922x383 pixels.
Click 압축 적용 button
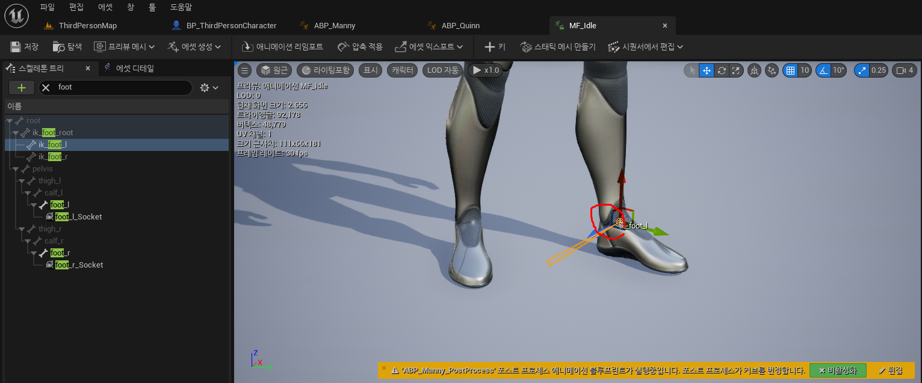(360, 46)
